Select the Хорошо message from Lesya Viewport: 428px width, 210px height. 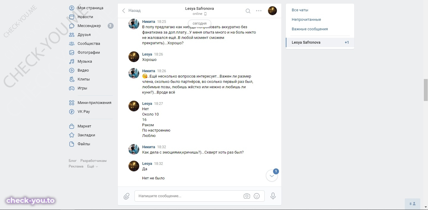click(149, 60)
